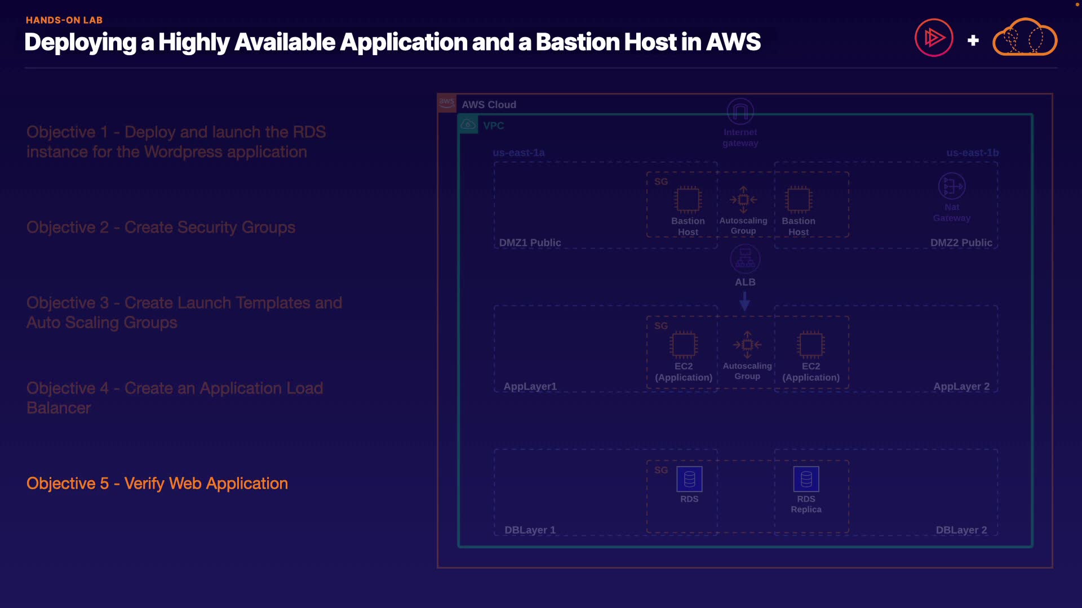Screen dimensions: 1082x608
Task: Select Objective 2 - Create Security Groups
Action: click(x=161, y=227)
